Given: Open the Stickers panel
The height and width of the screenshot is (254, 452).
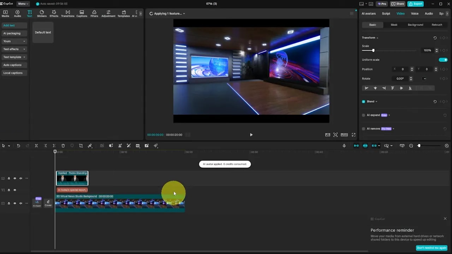Looking at the screenshot, I should click(x=41, y=13).
